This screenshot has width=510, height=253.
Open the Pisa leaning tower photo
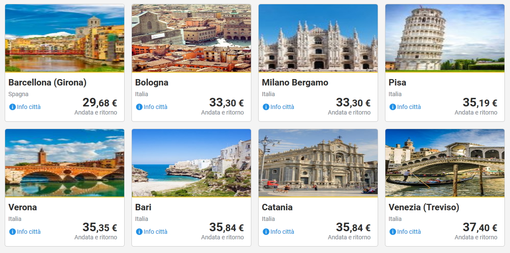[x=445, y=38]
